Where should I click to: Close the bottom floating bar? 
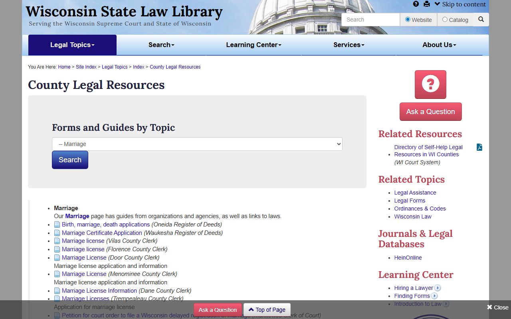[497, 307]
